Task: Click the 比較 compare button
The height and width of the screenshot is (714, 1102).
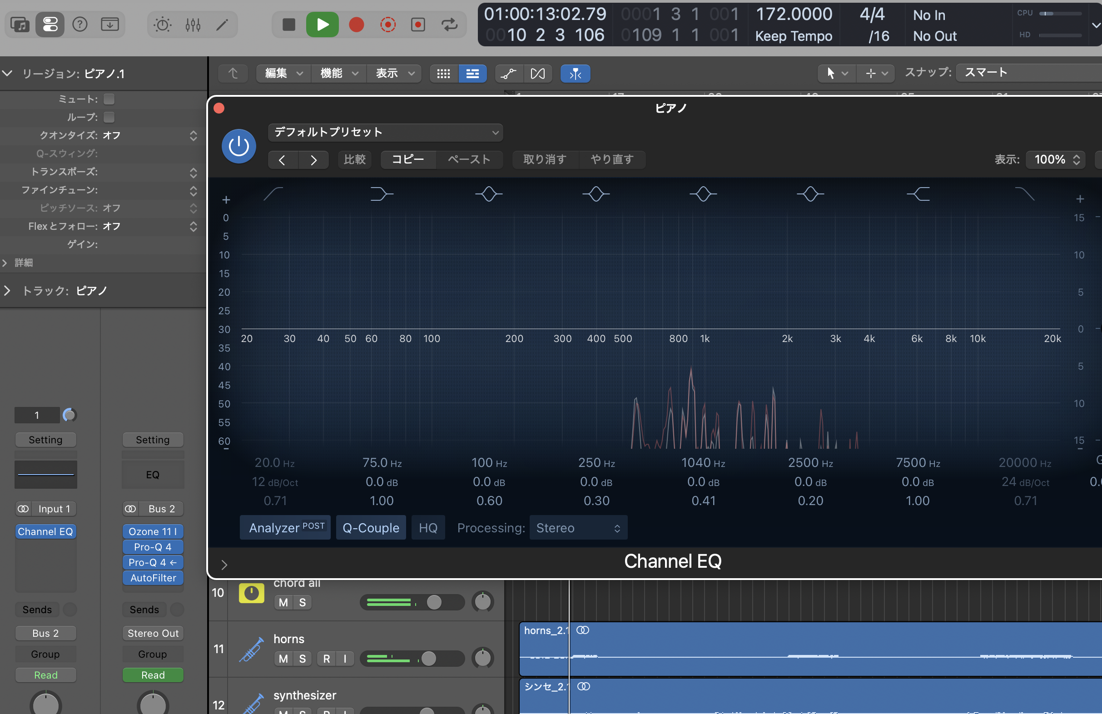Action: pos(355,159)
